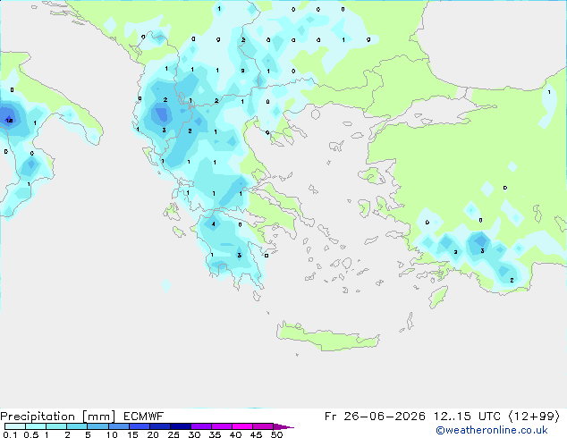Click the "[mm]" unit label
This screenshot has height=438, width=567.
98,417
